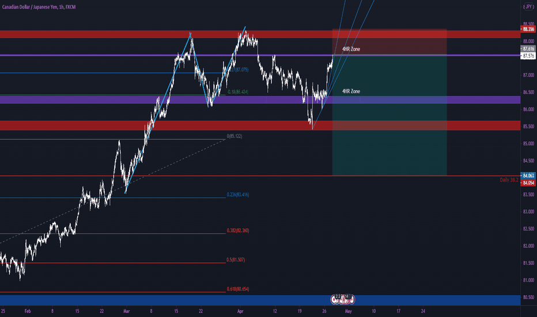Select Fibonacci level 0.5(81.507) label
Image resolution: width=537 pixels, height=317 pixels.
[236, 260]
